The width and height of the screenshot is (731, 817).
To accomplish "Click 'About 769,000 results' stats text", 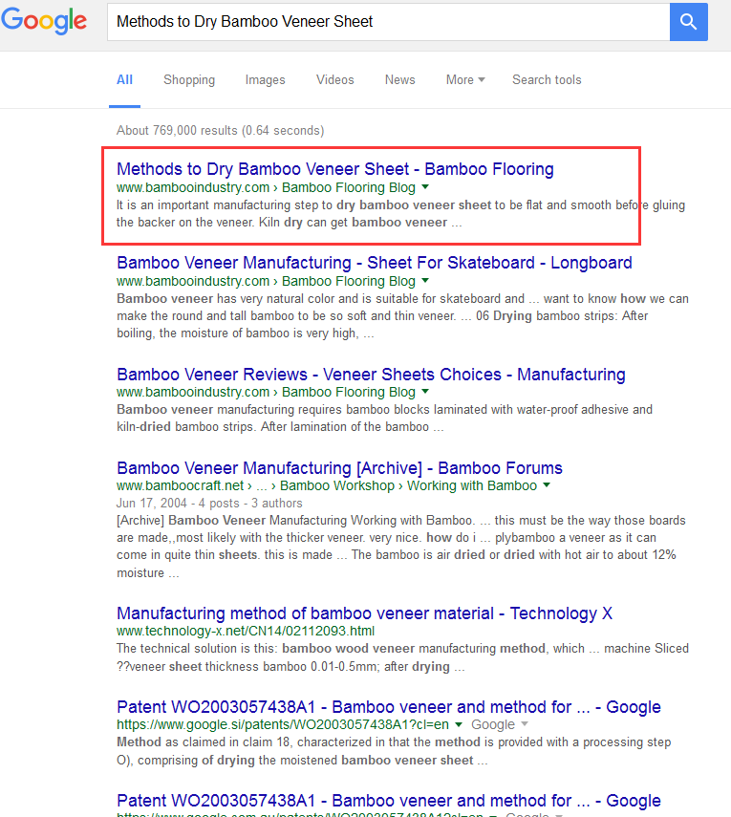I will click(x=221, y=130).
